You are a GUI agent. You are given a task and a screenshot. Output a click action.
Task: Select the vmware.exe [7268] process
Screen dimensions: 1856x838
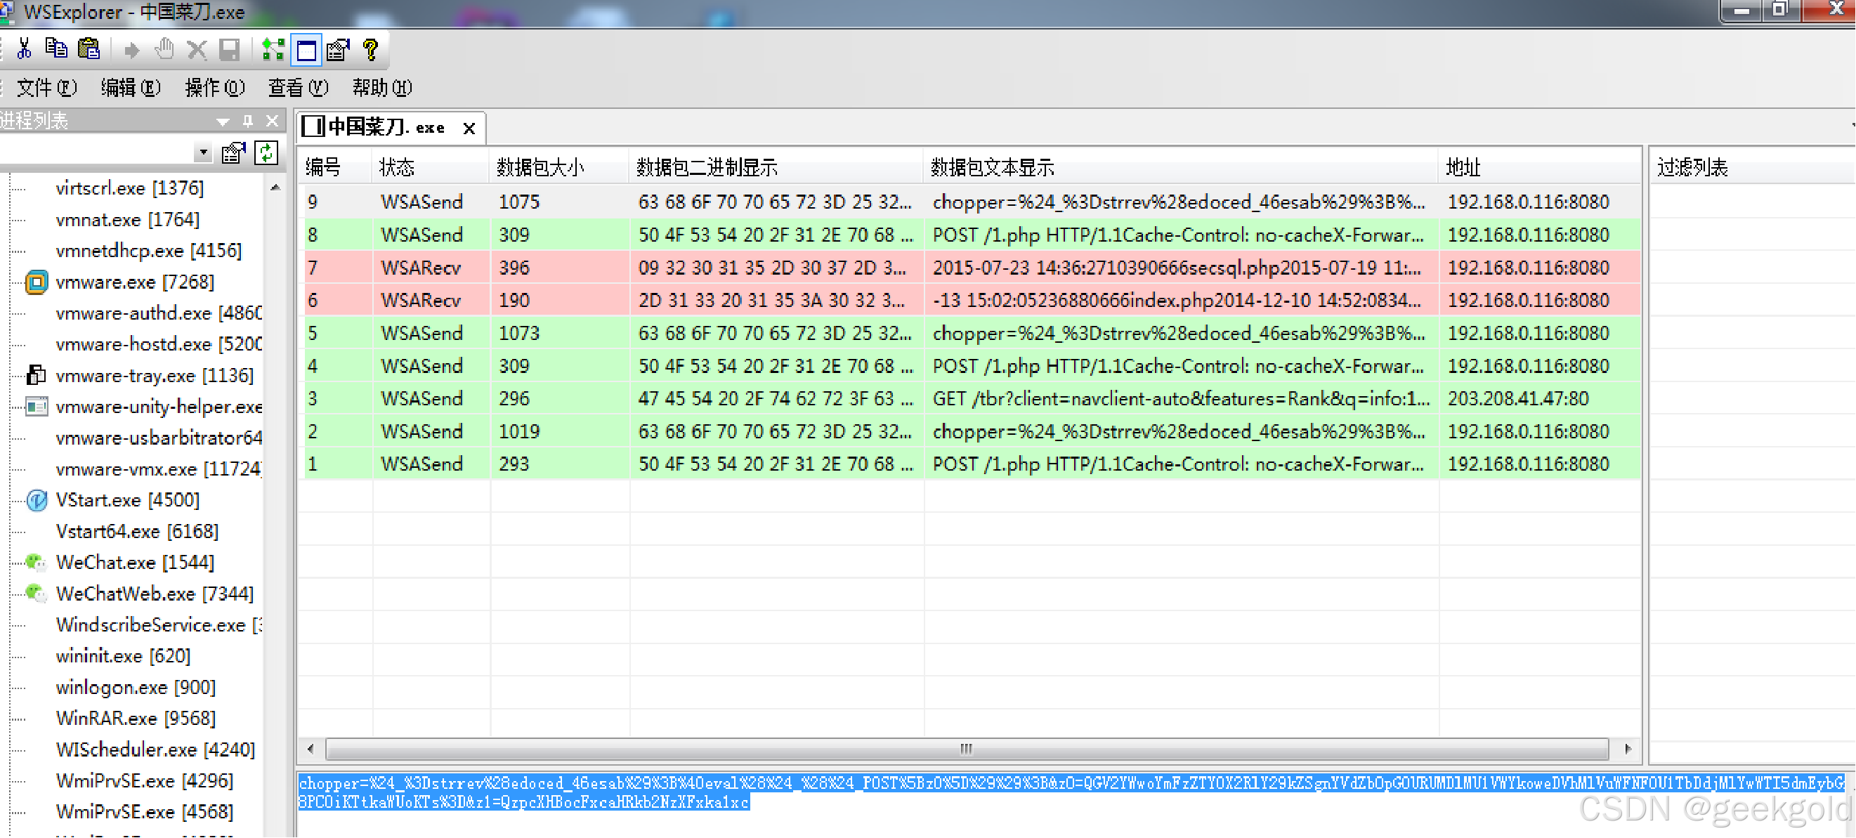tap(135, 282)
